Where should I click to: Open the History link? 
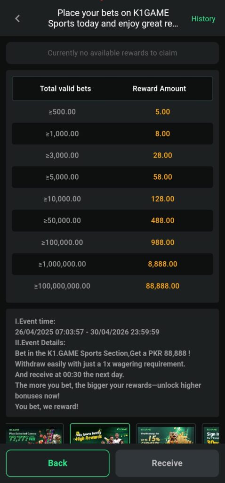[203, 19]
